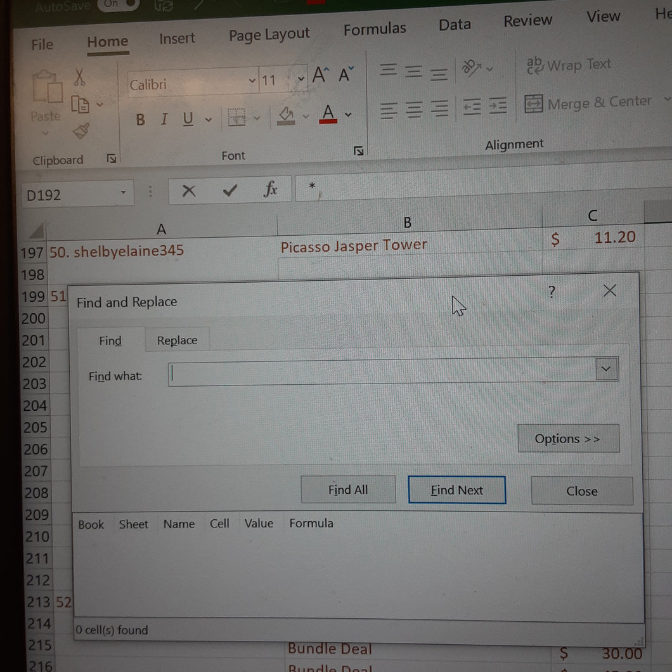Select the Cut scissors icon

pyautogui.click(x=79, y=77)
